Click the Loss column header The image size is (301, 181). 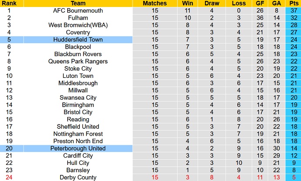pos(236,3)
